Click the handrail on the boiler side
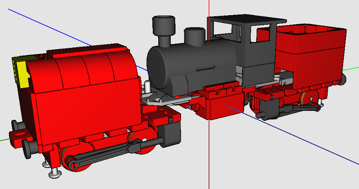This screenshot has width=359, height=189. point(206,68)
